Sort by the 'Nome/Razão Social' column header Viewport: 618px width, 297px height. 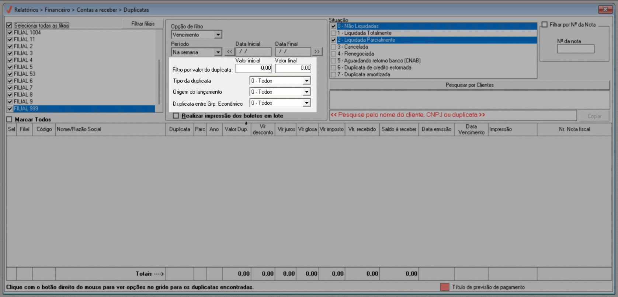click(110, 129)
